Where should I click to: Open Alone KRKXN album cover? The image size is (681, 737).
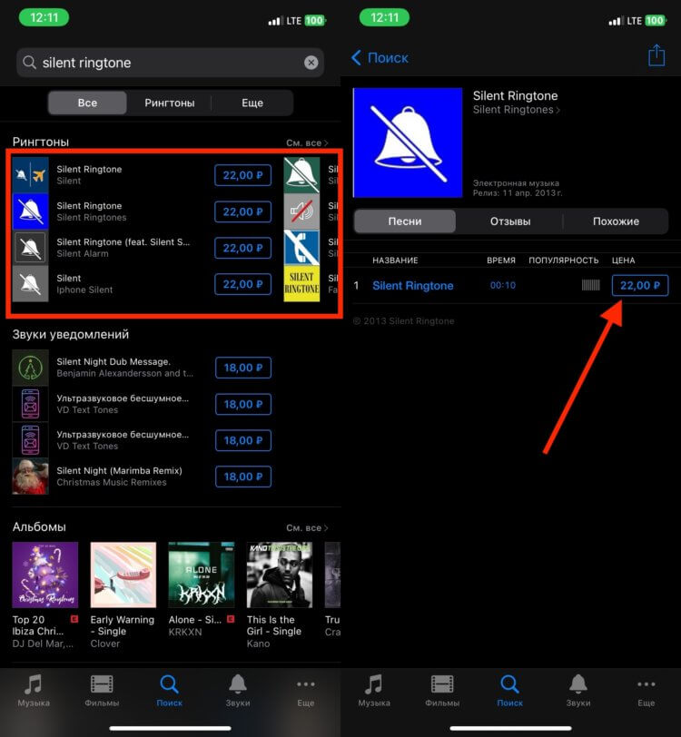pyautogui.click(x=202, y=575)
